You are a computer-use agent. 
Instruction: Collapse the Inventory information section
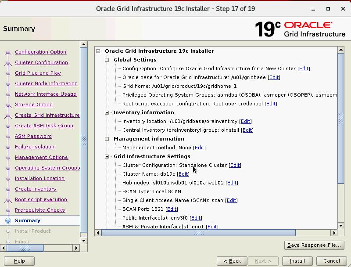107,112
